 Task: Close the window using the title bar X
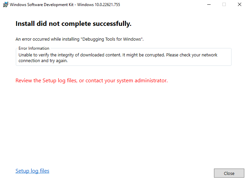click(240, 5)
